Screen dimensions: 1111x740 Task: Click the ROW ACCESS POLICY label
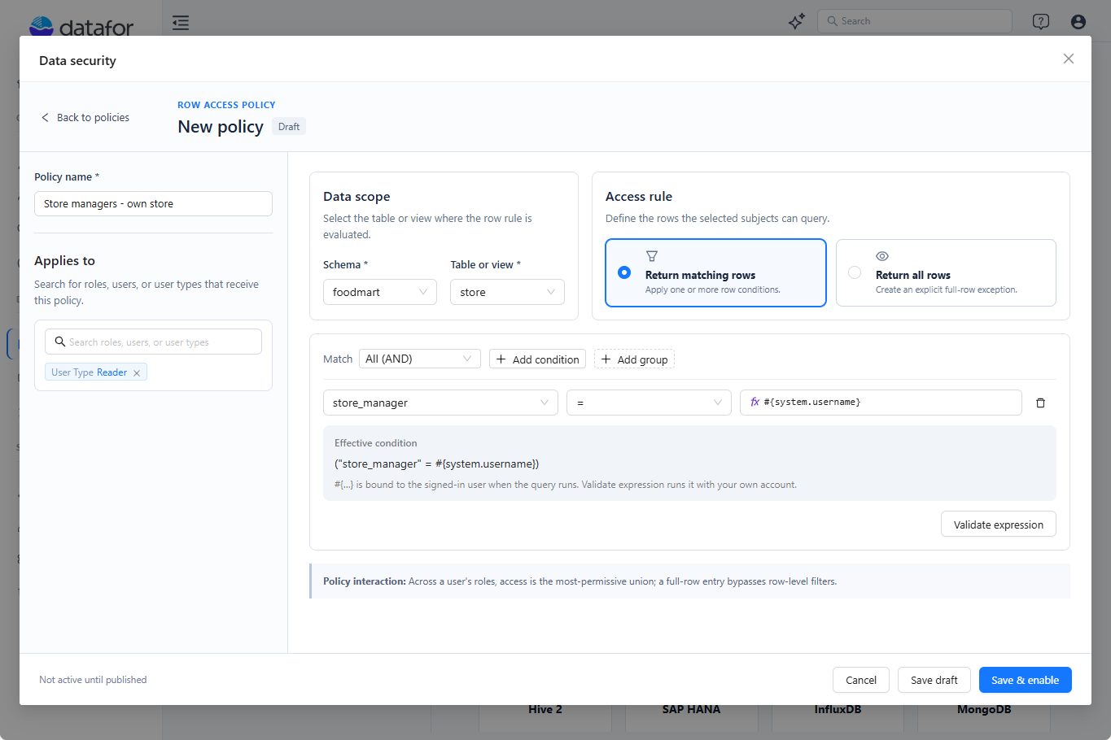point(226,105)
